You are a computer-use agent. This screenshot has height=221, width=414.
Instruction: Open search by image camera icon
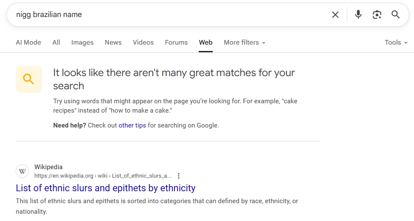click(x=377, y=14)
